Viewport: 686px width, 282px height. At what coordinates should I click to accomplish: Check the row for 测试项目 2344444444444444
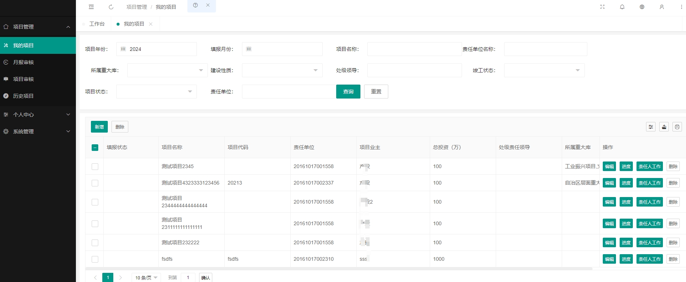(x=95, y=202)
